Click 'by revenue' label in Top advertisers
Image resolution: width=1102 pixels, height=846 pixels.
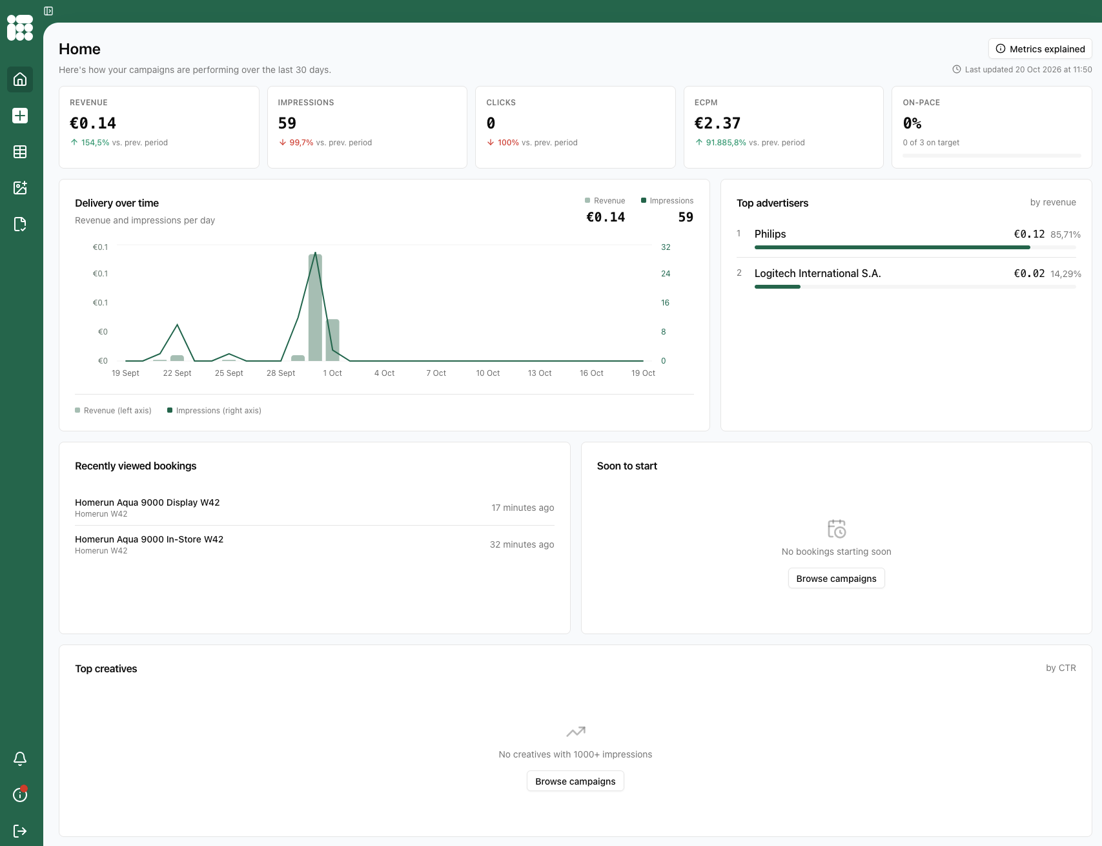click(1053, 202)
